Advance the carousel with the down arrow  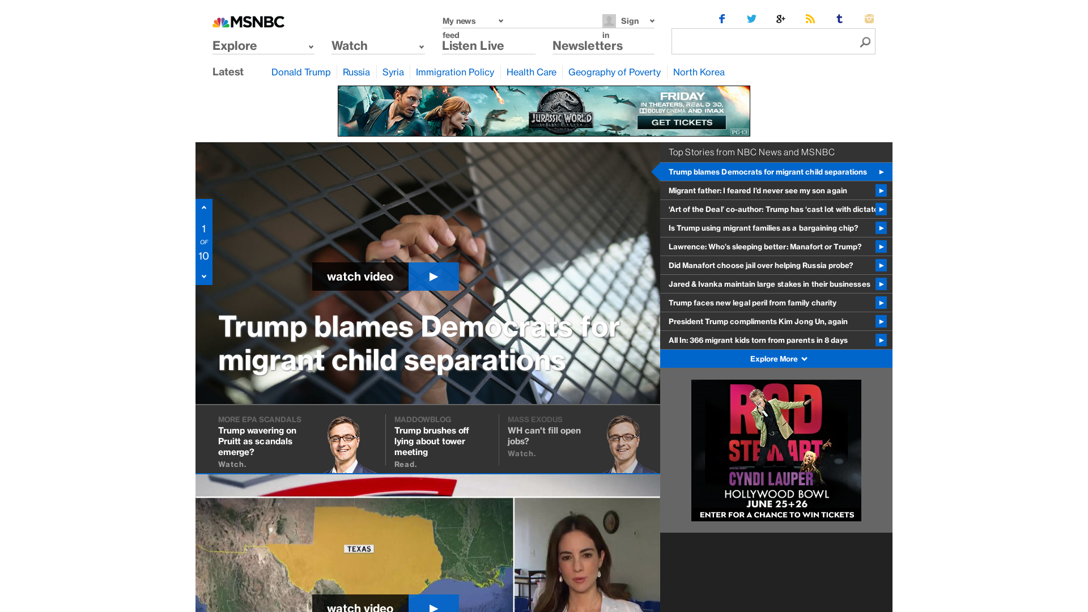(203, 276)
